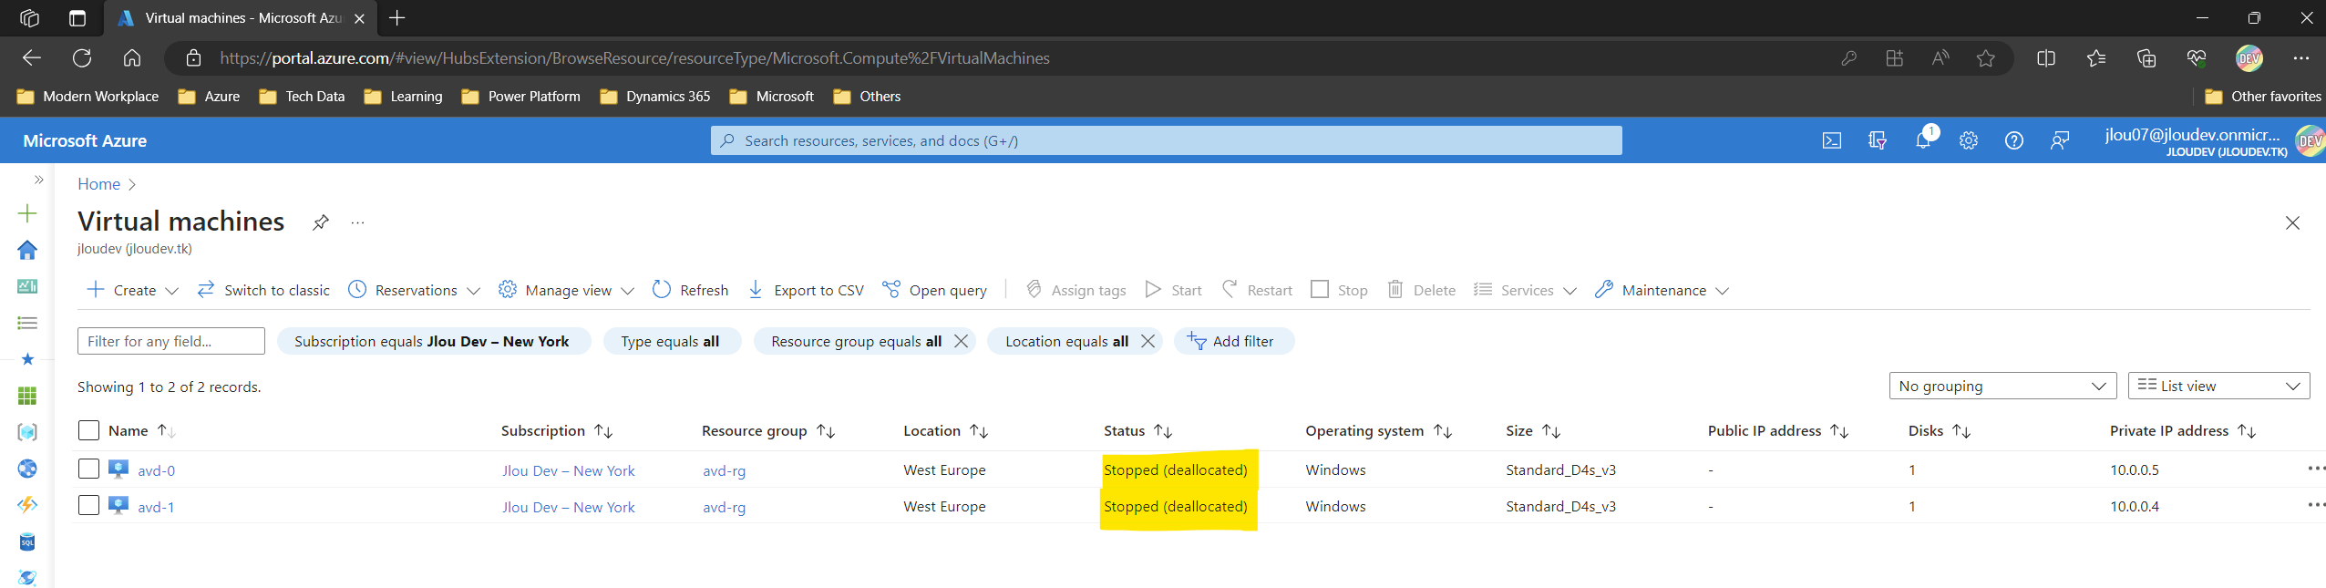Image resolution: width=2326 pixels, height=588 pixels.
Task: Open Azure help question mark
Action: pyautogui.click(x=2014, y=140)
